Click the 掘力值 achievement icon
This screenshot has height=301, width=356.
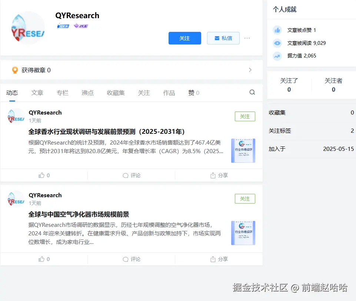[x=278, y=56]
